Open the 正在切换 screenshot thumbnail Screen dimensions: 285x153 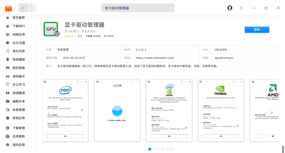click(x=117, y=110)
